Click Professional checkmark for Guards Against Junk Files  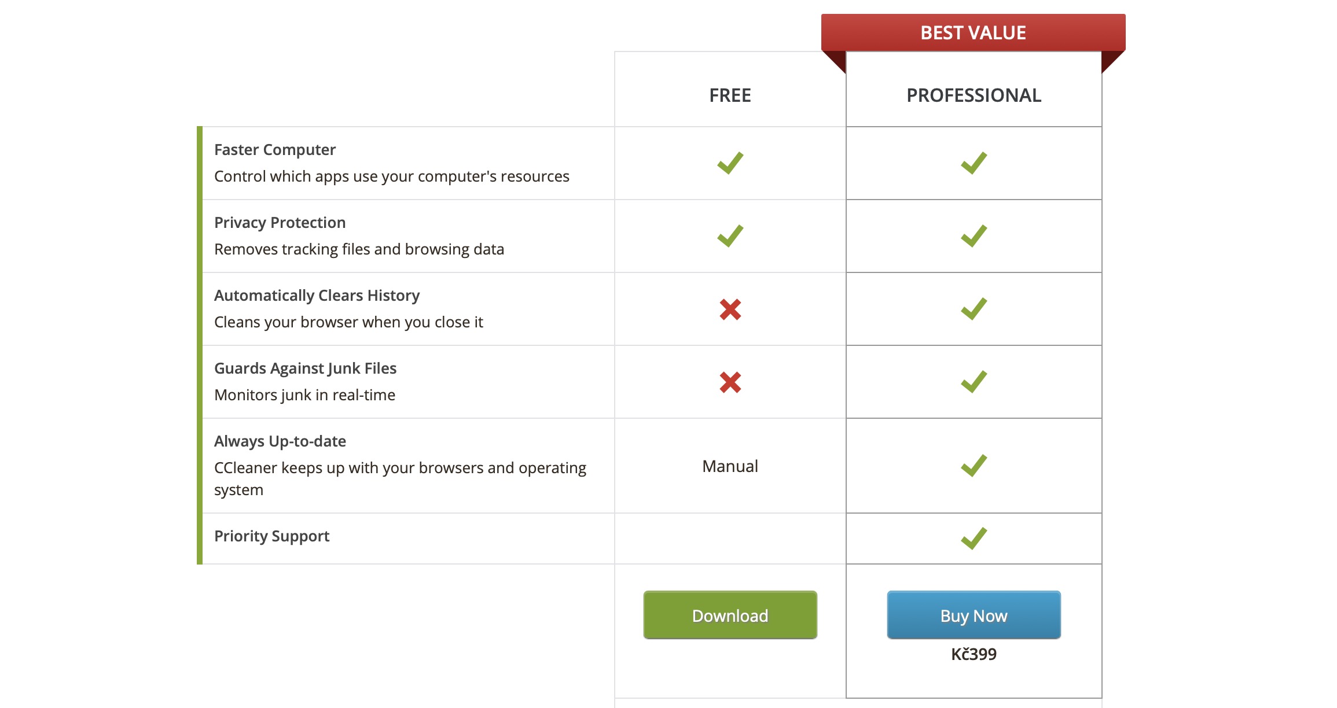tap(974, 382)
